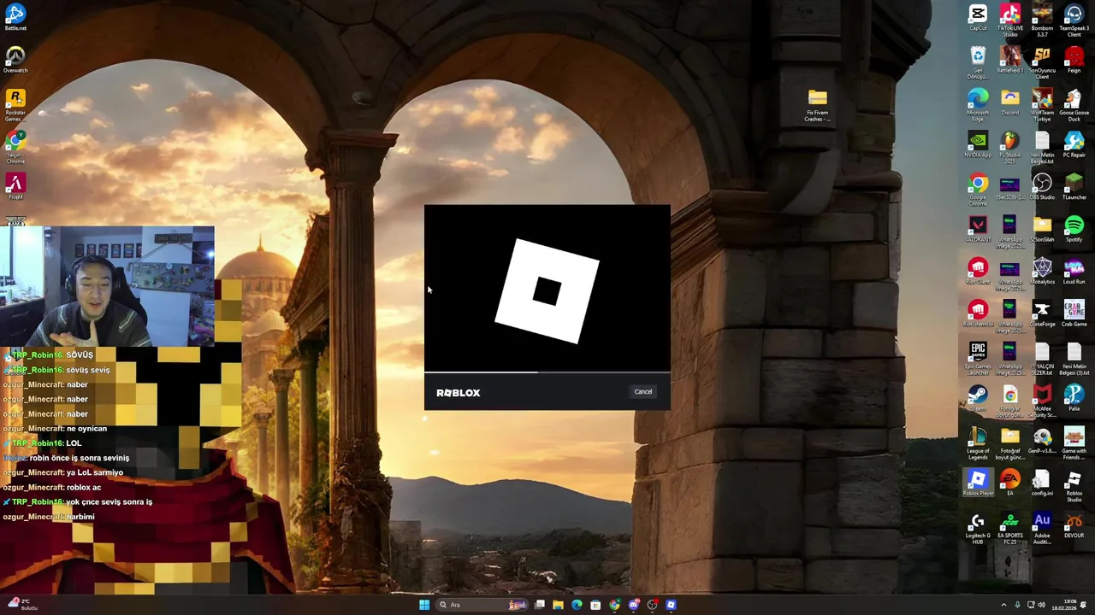
Task: Click the Roblox loading progress bar
Action: coord(547,372)
